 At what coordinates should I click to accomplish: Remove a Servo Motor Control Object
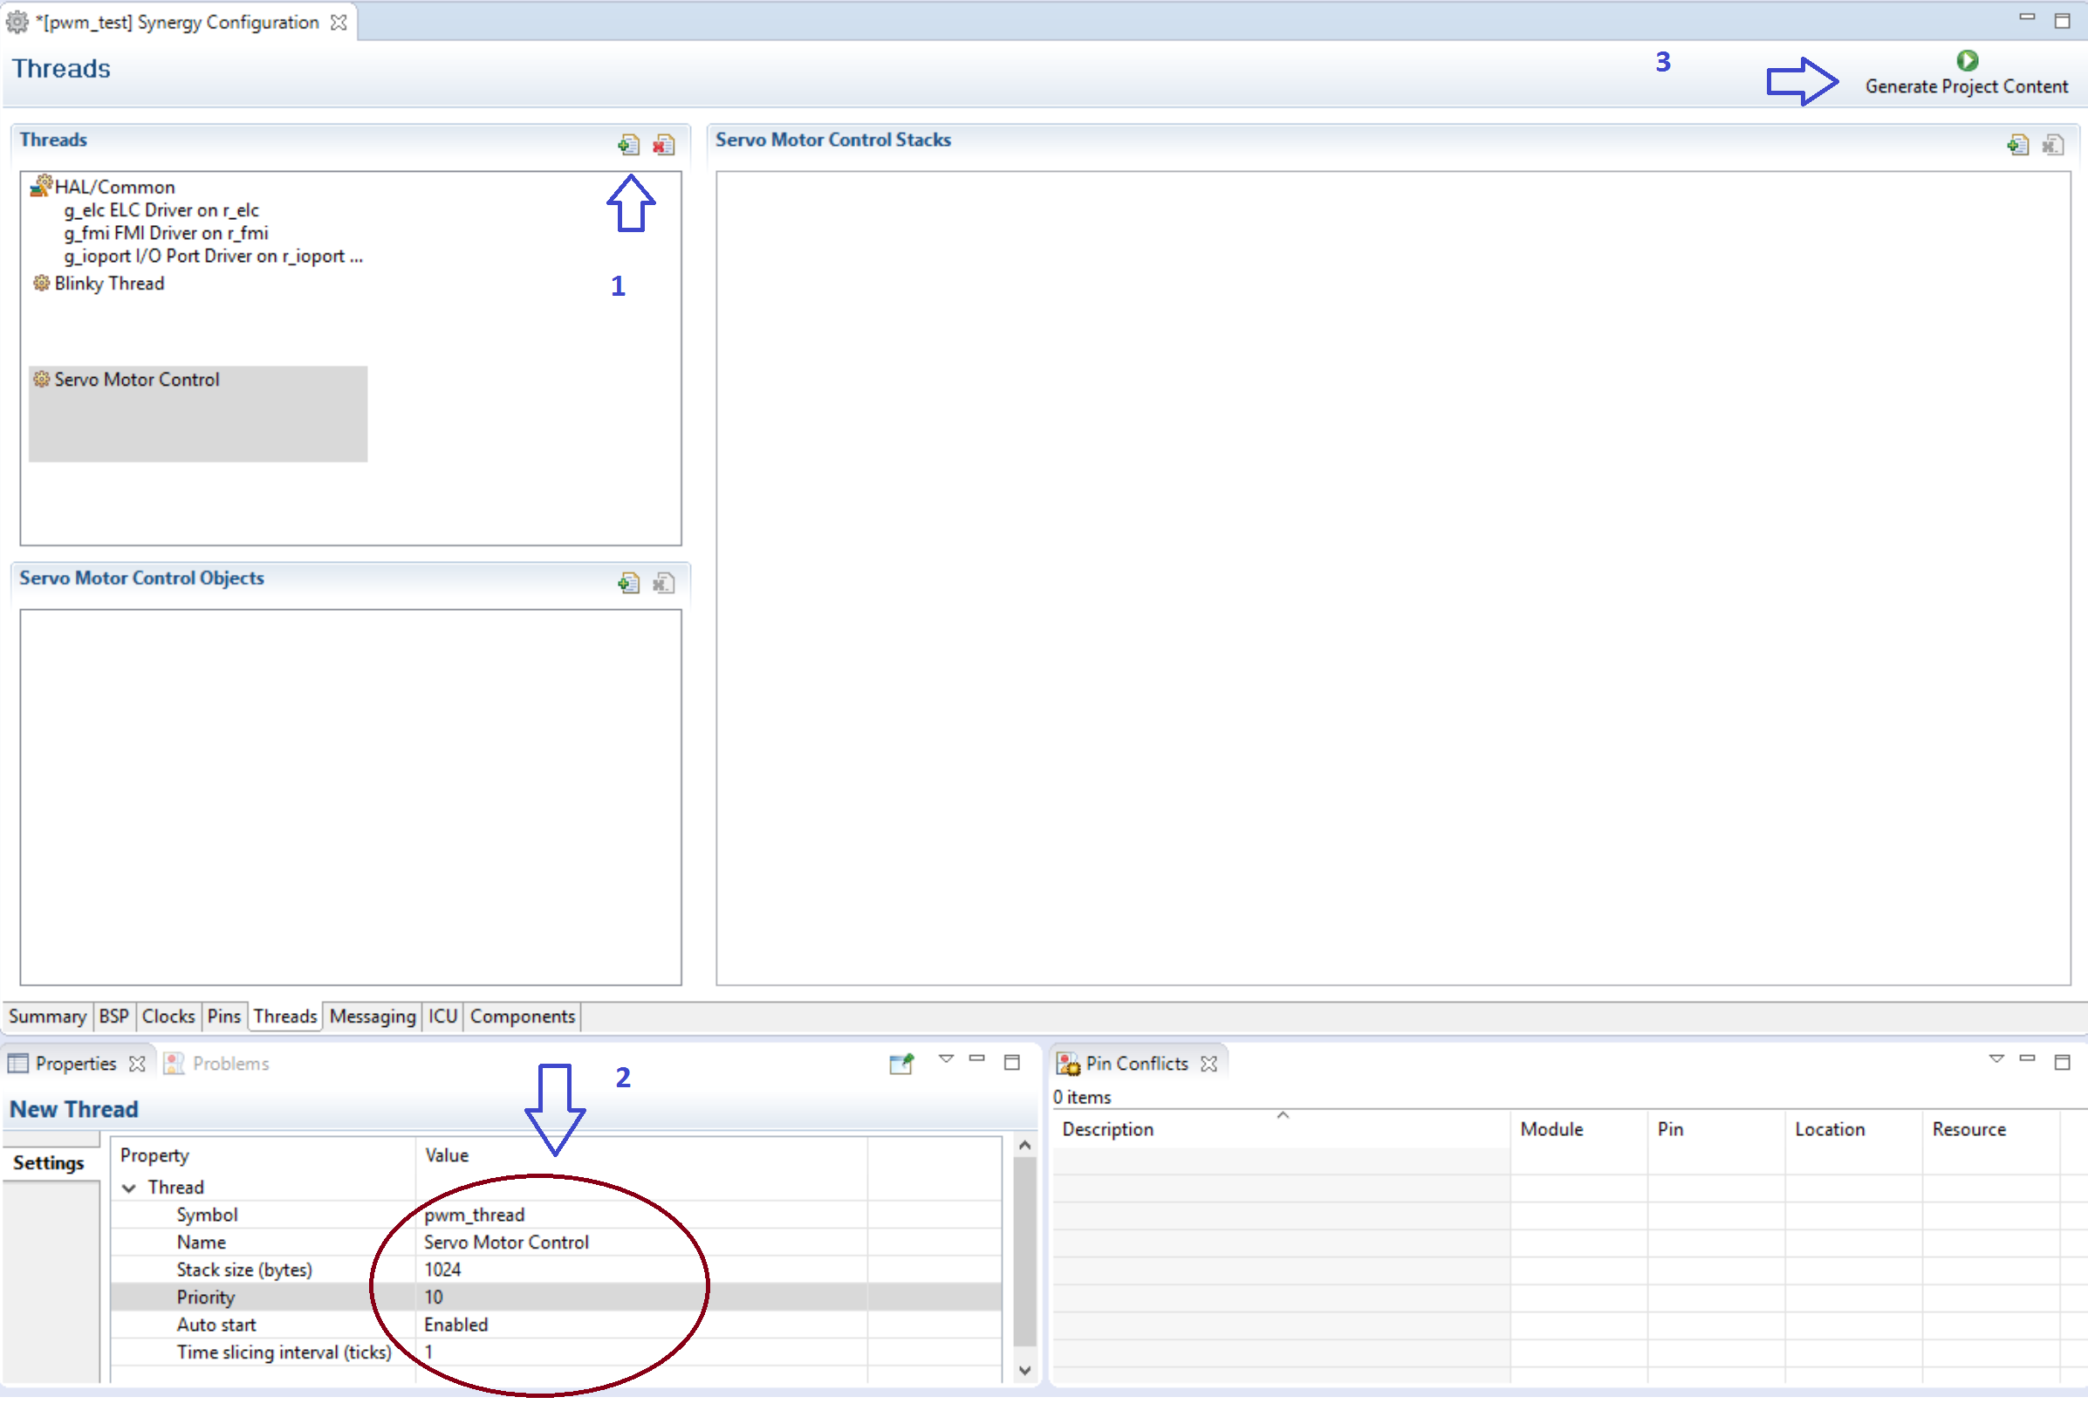click(x=662, y=583)
